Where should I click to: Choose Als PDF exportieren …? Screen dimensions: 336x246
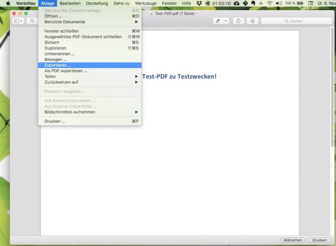coord(90,71)
